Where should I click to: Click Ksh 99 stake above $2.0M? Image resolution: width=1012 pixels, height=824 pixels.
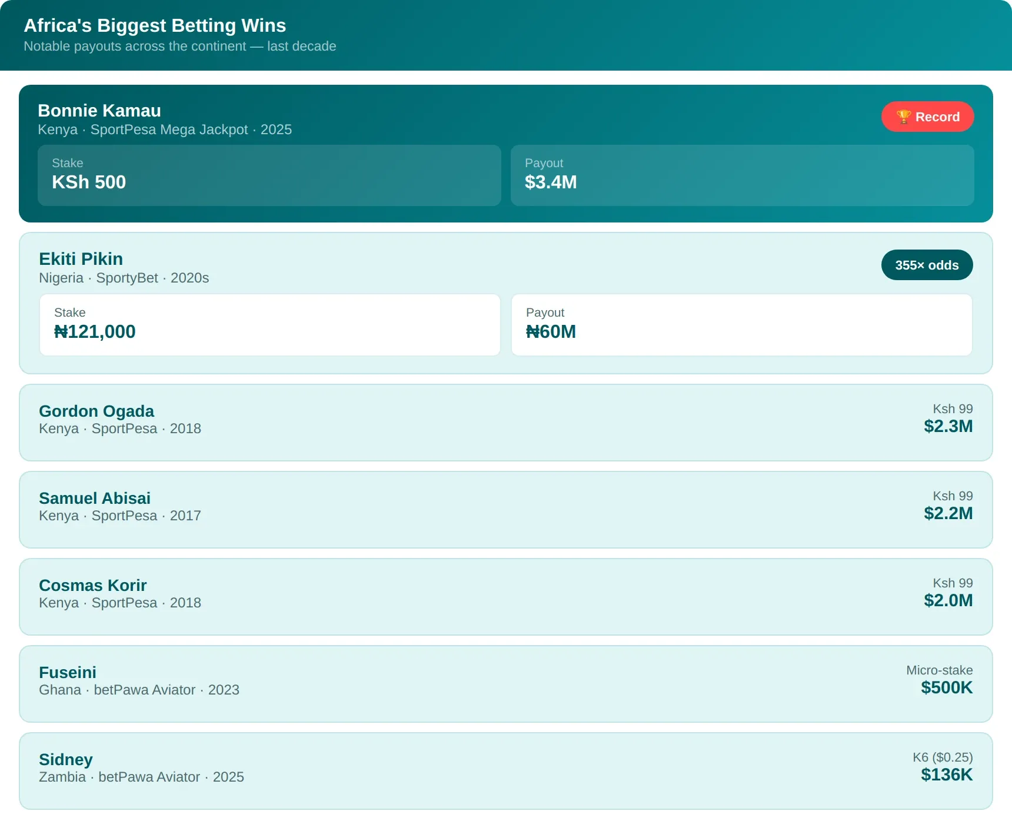click(953, 583)
